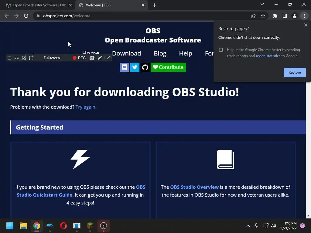Reload the current page
311x233 pixels.
(x=26, y=16)
